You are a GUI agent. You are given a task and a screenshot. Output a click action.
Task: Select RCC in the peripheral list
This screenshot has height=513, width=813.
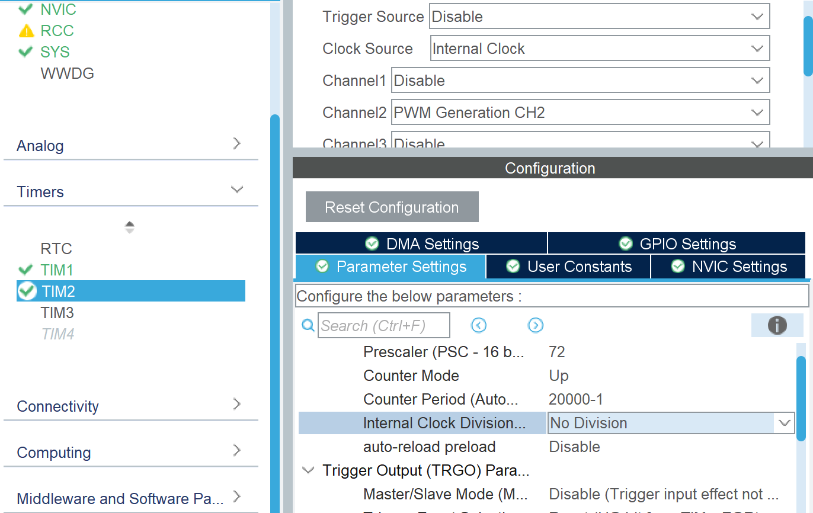click(57, 31)
